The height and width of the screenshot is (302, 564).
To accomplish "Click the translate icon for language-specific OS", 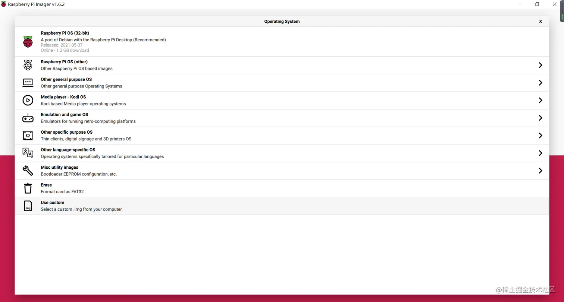I will click(28, 153).
